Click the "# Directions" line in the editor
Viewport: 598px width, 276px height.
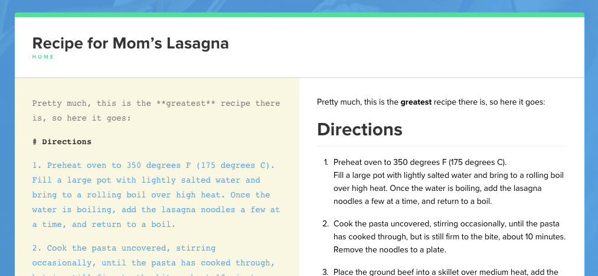tap(62, 142)
